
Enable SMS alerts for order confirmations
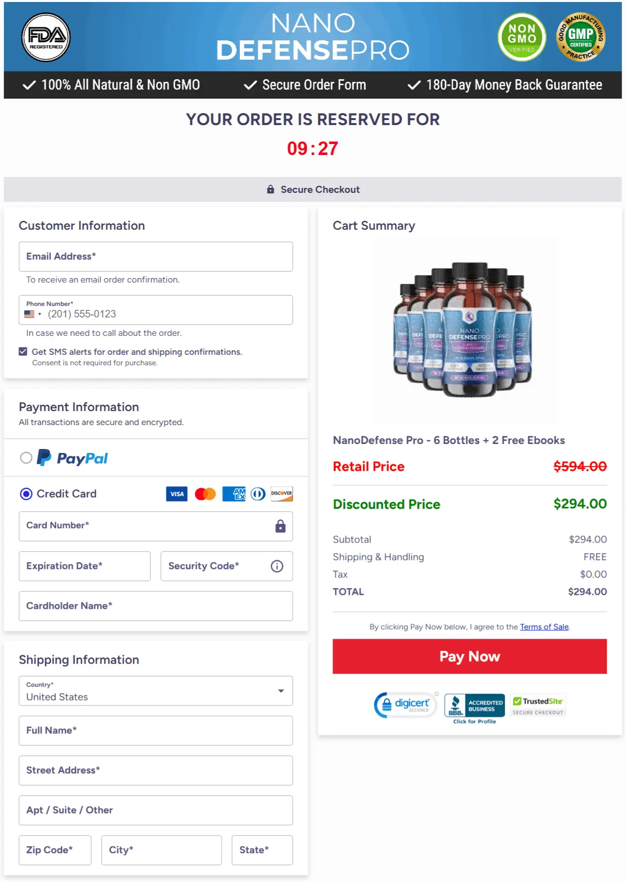pyautogui.click(x=22, y=351)
